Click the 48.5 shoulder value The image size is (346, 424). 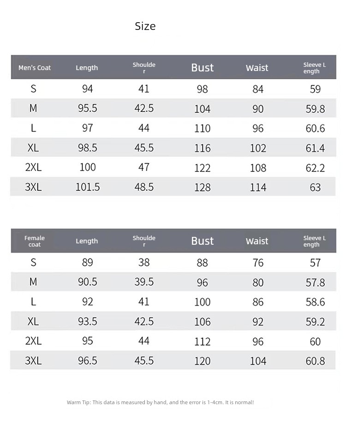coord(144,187)
